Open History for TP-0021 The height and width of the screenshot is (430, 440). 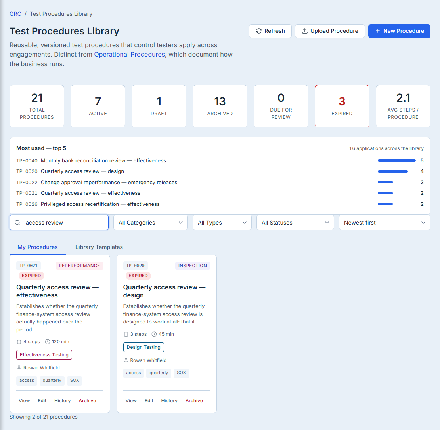point(62,401)
